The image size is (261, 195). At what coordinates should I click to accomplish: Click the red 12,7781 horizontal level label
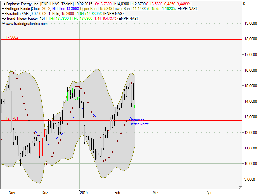click(x=12, y=118)
